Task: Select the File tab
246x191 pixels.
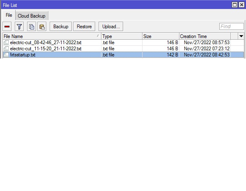Action: click(9, 15)
